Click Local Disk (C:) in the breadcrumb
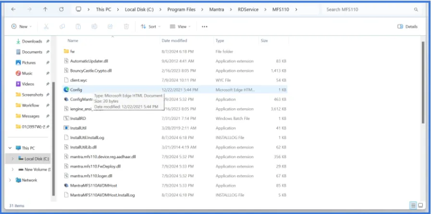Viewport: 431px width, 214px height. [139, 10]
